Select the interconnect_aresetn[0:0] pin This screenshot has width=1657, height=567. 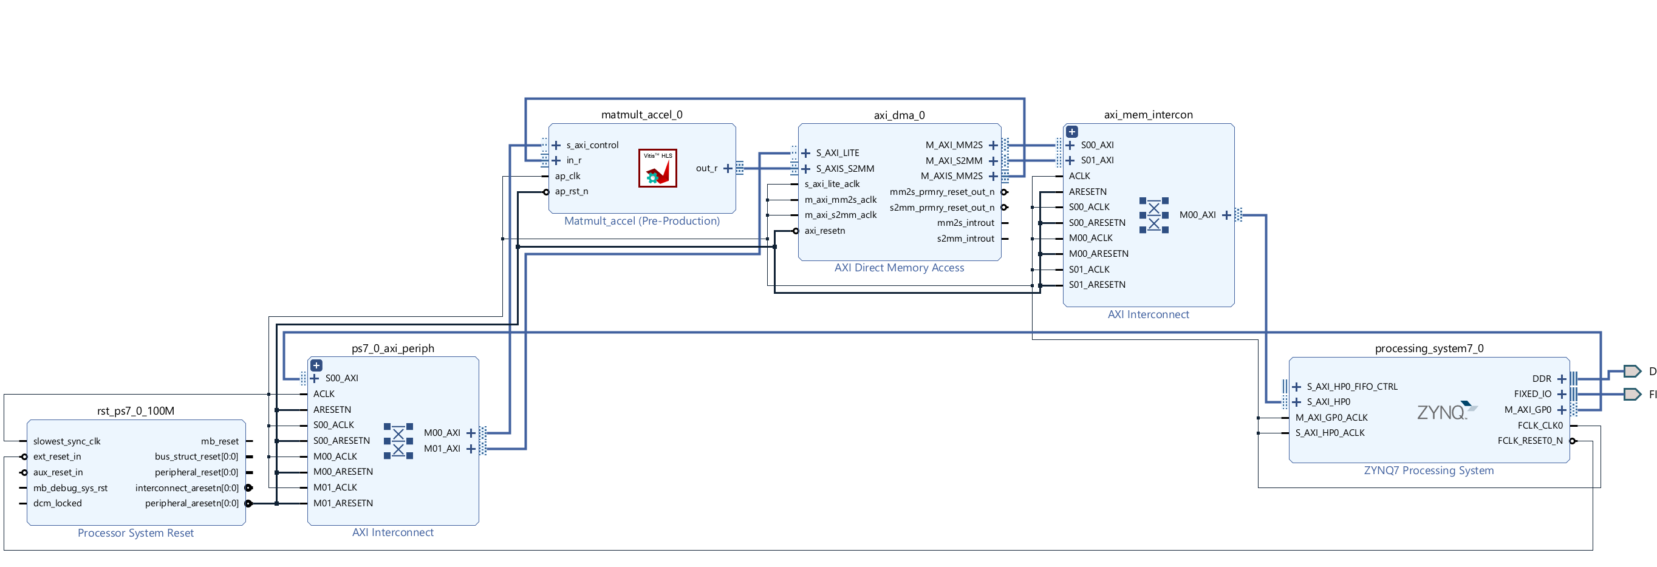click(x=186, y=489)
